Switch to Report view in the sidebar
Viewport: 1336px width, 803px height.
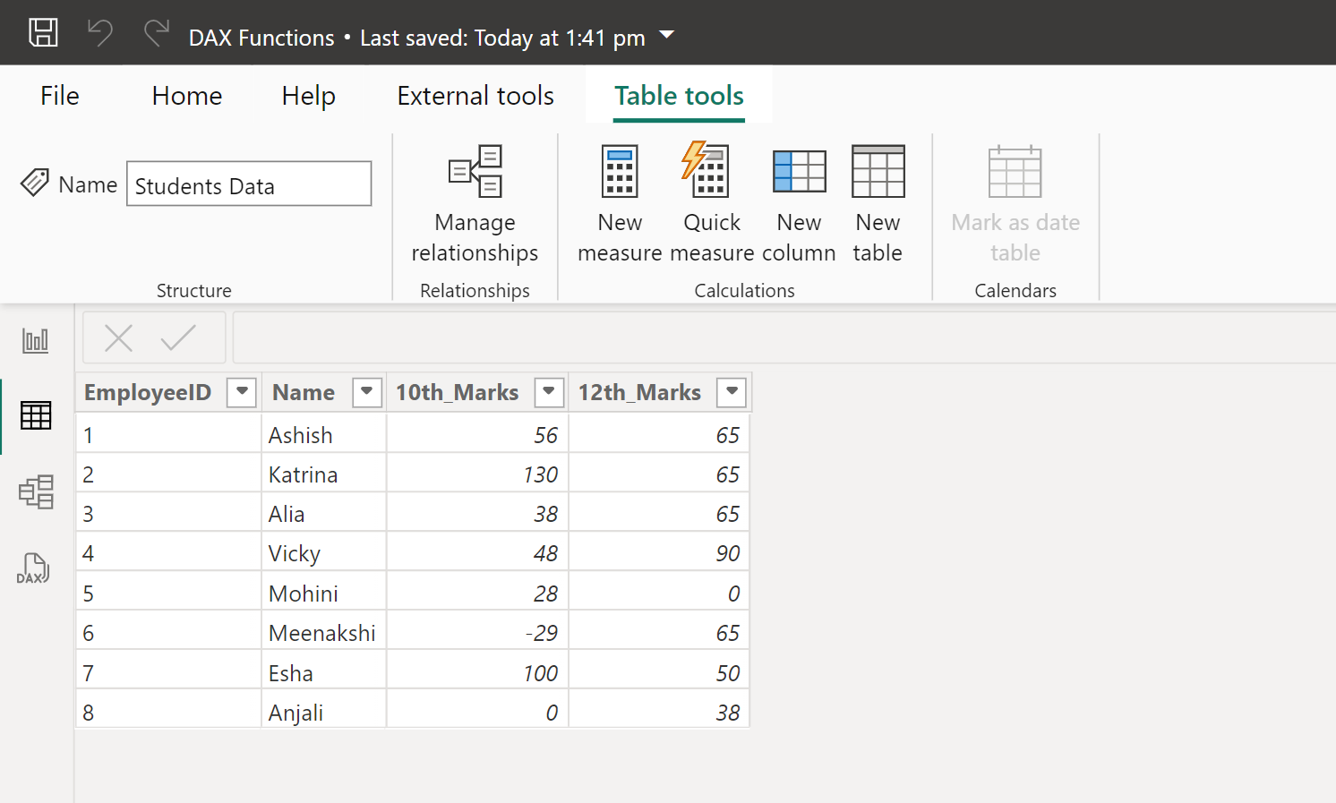(35, 339)
